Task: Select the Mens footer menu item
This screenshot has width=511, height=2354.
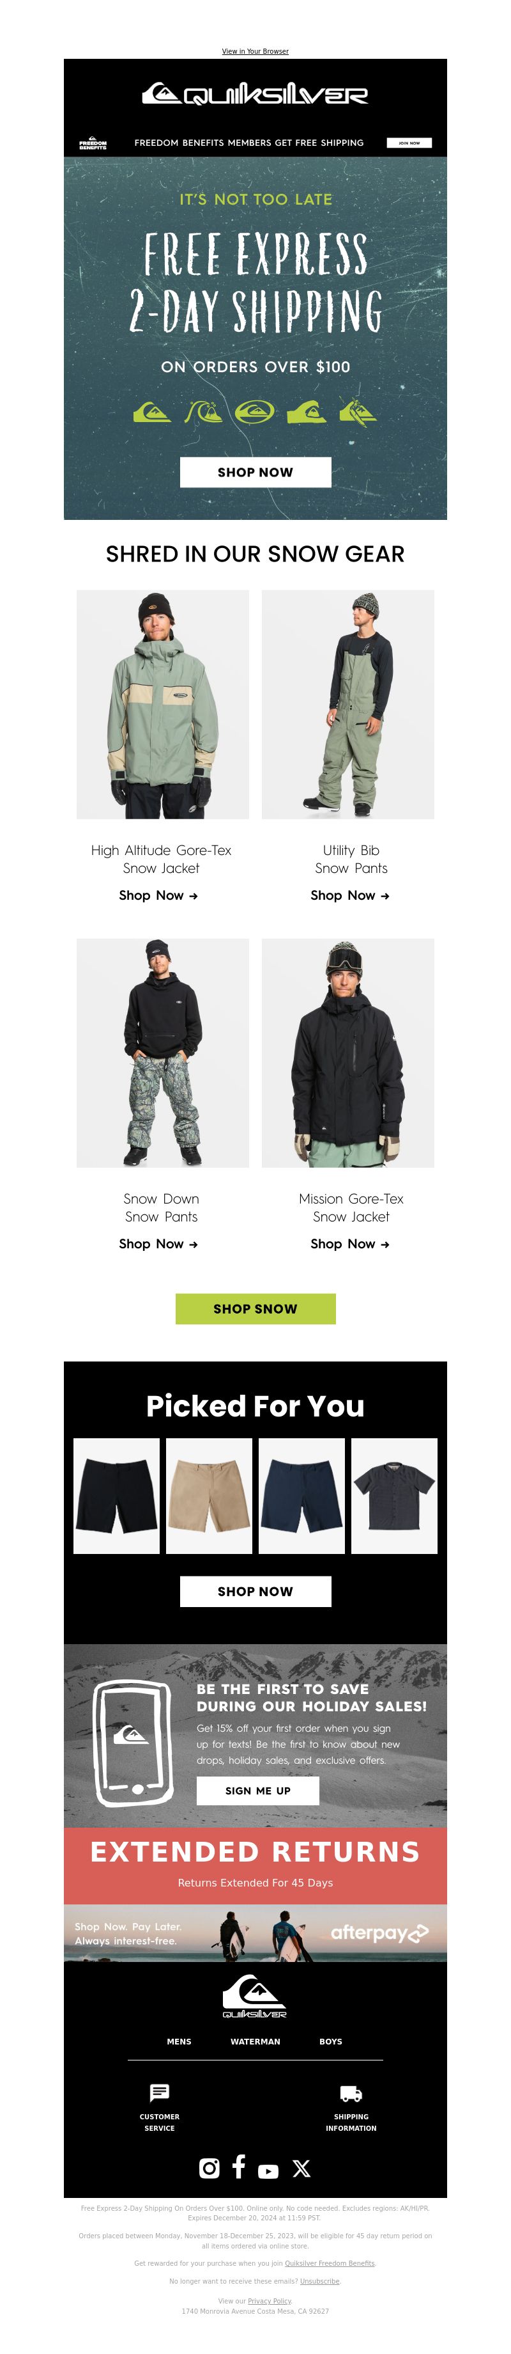Action: pos(179,2041)
